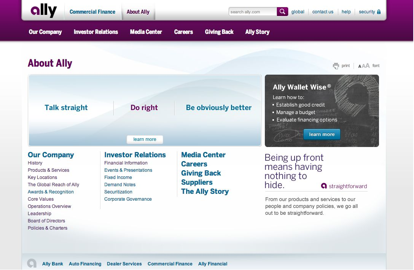
Task: Click the AAA font size icon
Action: pos(364,66)
